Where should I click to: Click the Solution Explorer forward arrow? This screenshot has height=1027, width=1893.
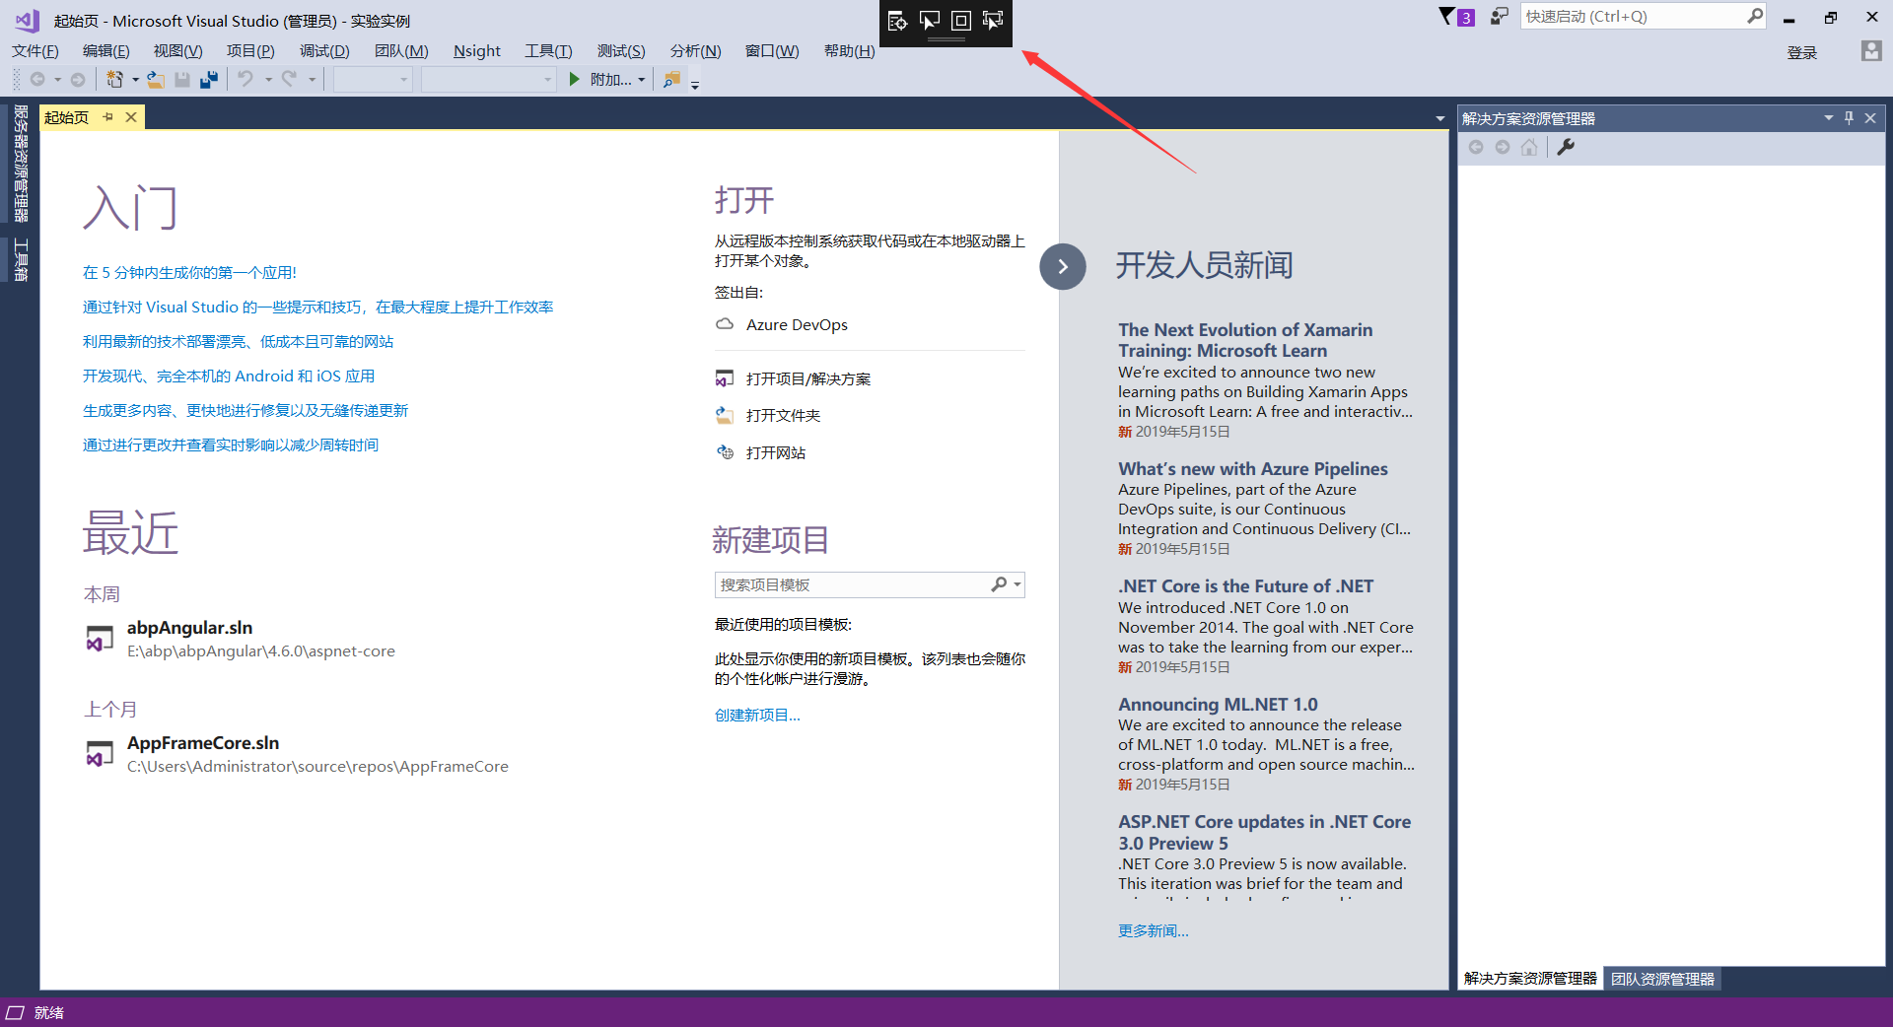(1503, 147)
